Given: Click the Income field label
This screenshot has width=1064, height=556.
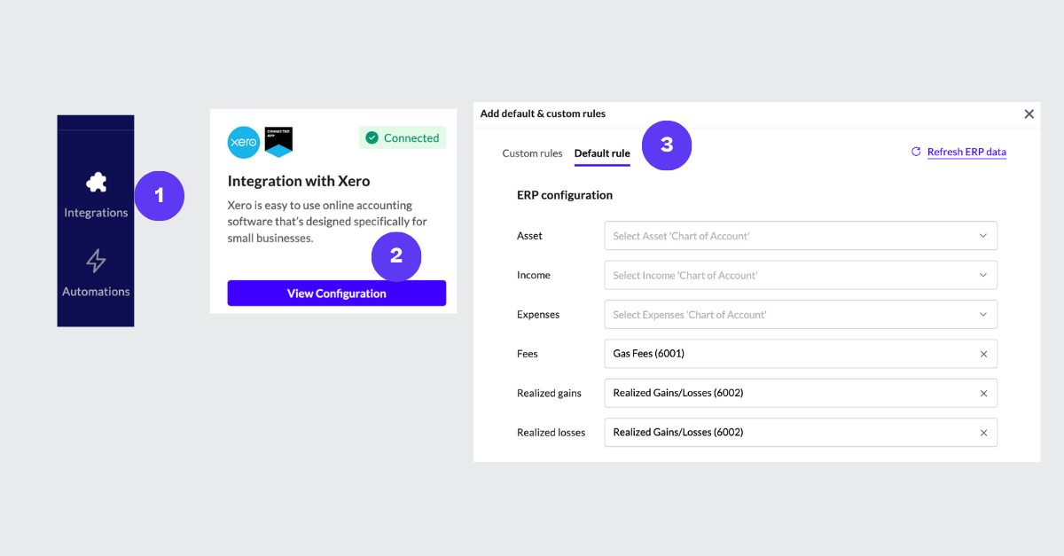Looking at the screenshot, I should coord(534,275).
